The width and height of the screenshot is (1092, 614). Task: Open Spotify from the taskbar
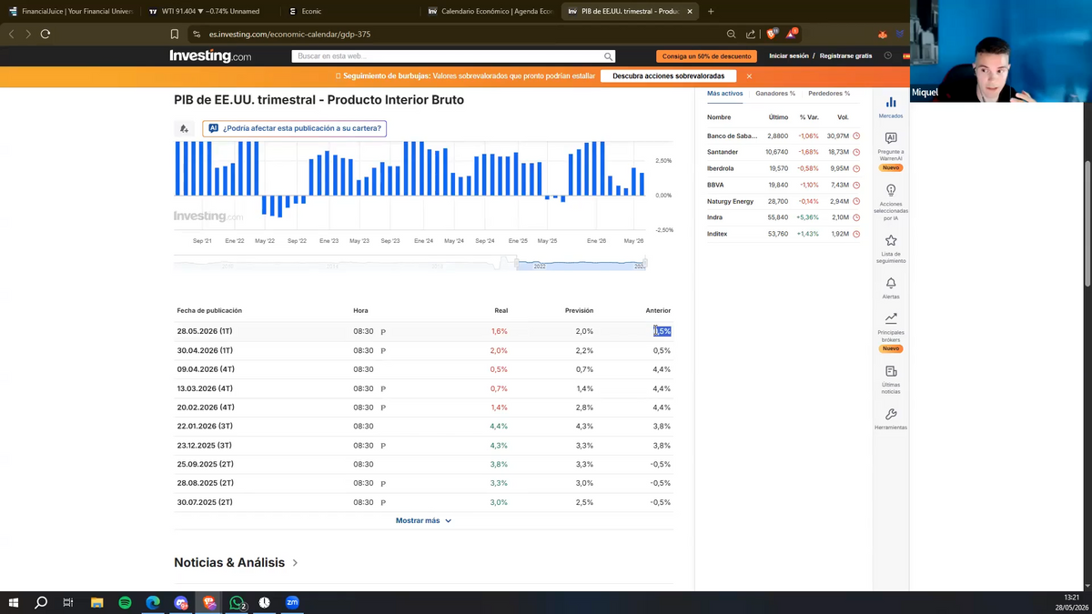point(125,602)
